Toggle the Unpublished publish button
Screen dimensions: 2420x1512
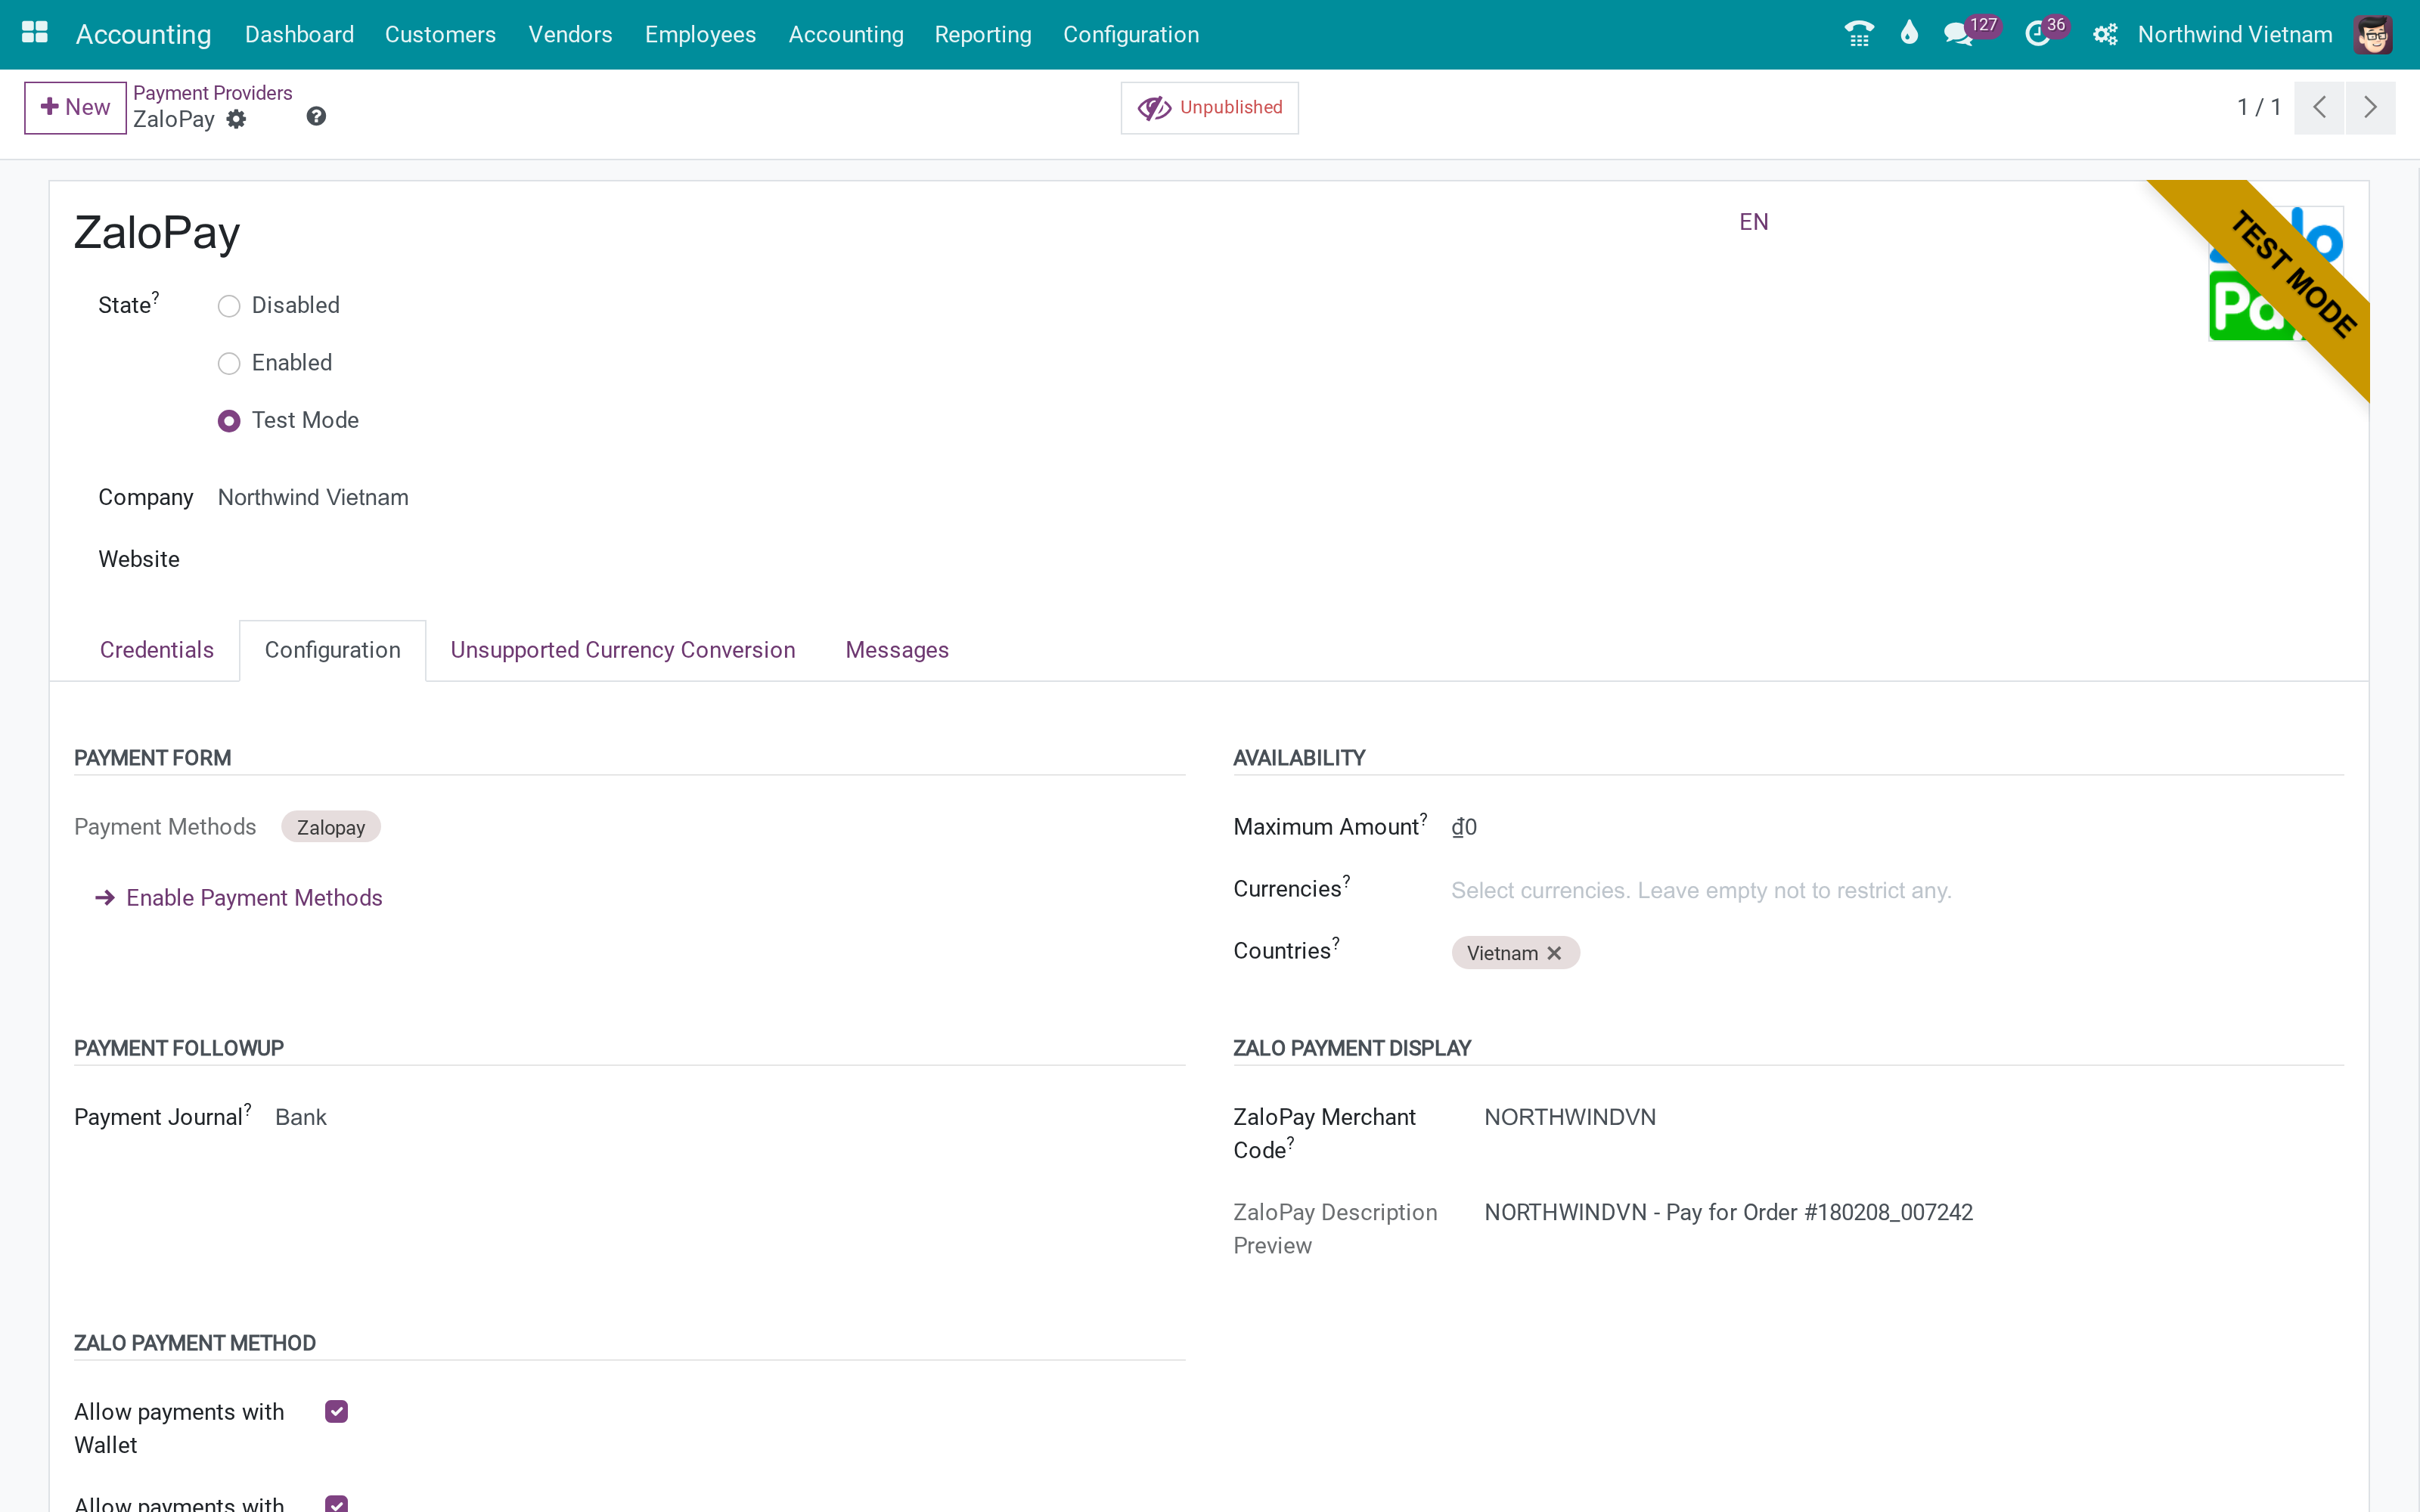1209,107
